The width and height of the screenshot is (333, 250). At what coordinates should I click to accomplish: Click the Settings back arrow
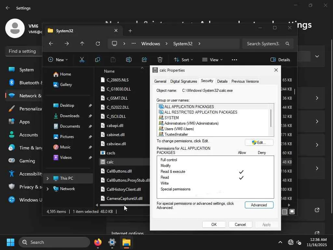[8, 8]
